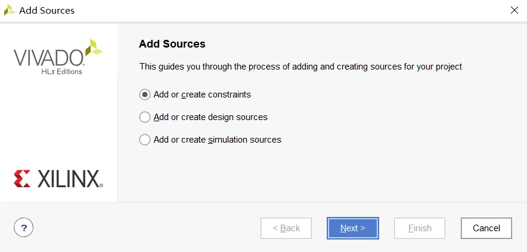Select the Add or create constraints radio button
Image resolution: width=527 pixels, height=252 pixels.
pos(145,94)
